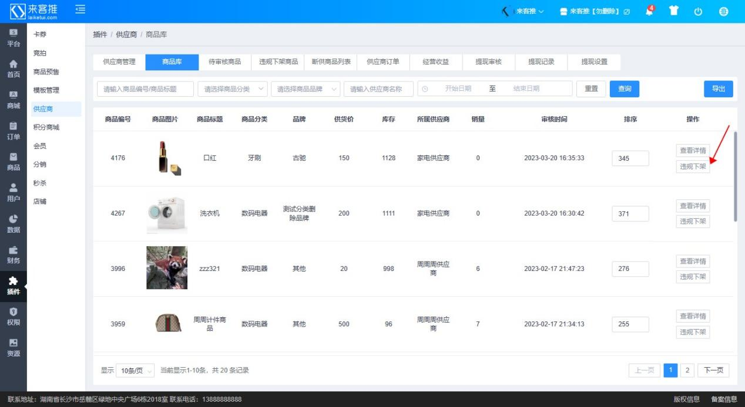Click the table vertical scrollbar
The image size is (745, 407).
[x=735, y=176]
